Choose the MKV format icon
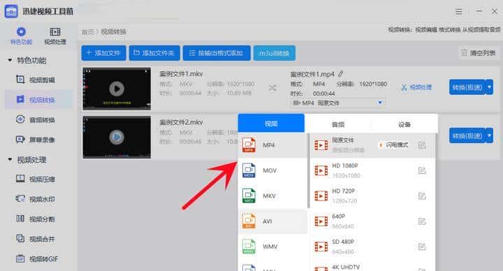The height and width of the screenshot is (271, 503). [x=249, y=196]
